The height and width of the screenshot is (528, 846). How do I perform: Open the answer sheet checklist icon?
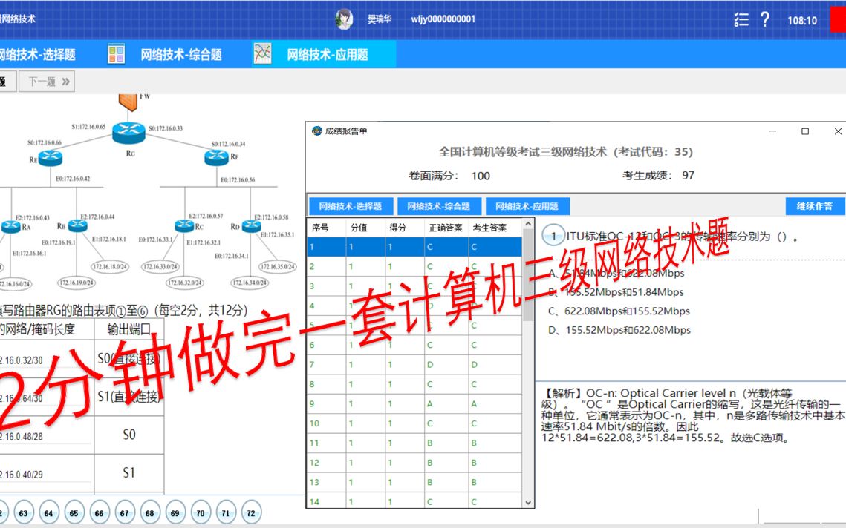point(741,20)
